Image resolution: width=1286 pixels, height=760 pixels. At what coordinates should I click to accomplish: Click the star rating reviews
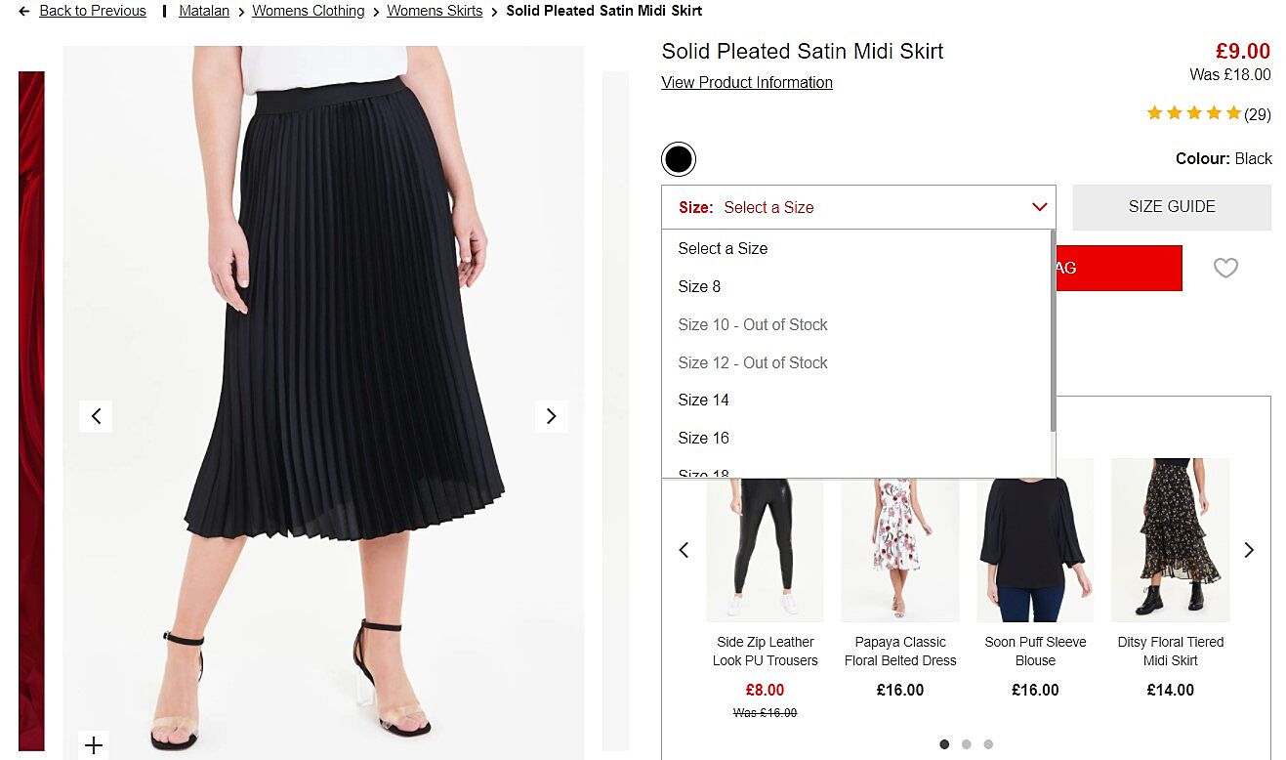click(1208, 114)
